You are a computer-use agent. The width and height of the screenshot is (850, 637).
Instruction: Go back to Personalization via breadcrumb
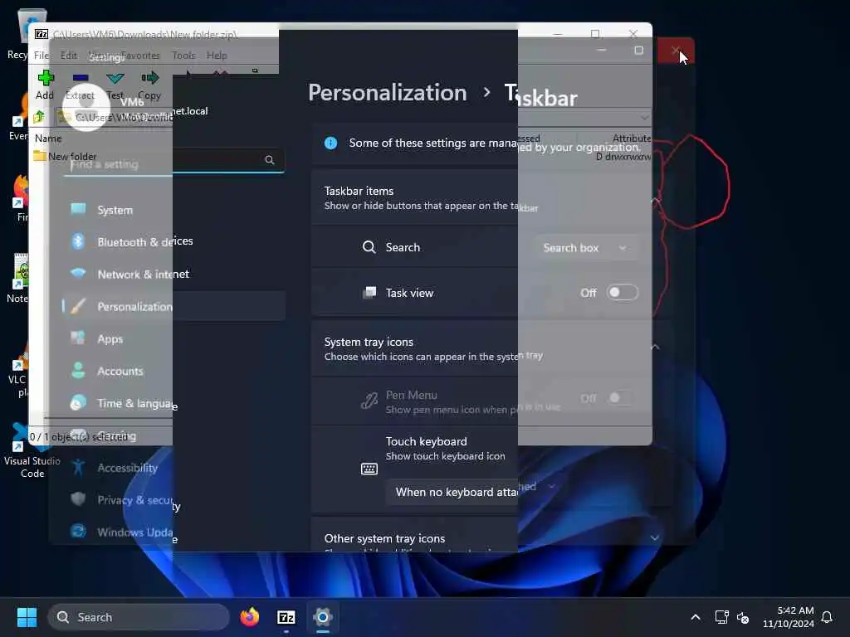387,93
